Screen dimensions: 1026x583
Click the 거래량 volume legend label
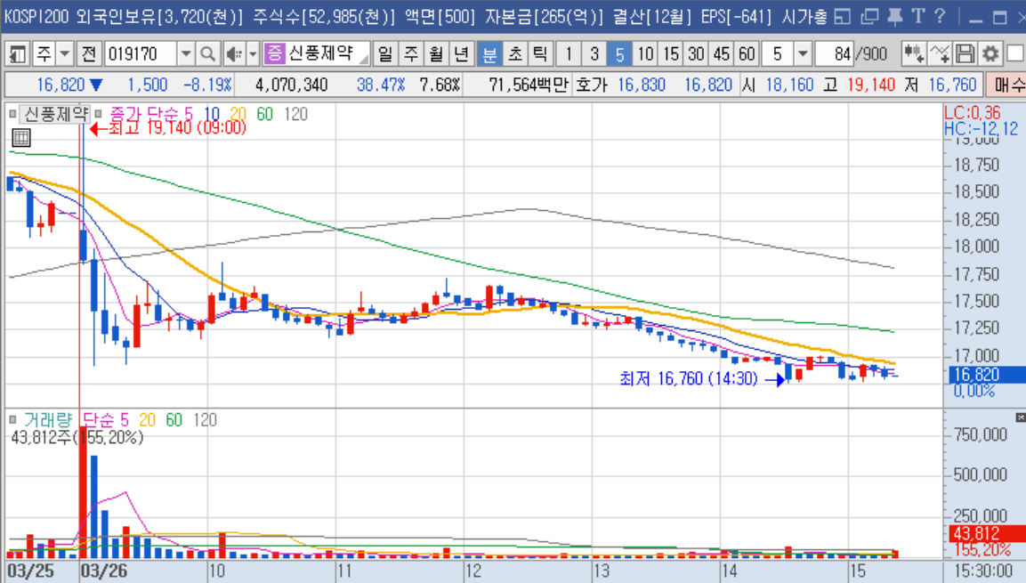pos(48,419)
